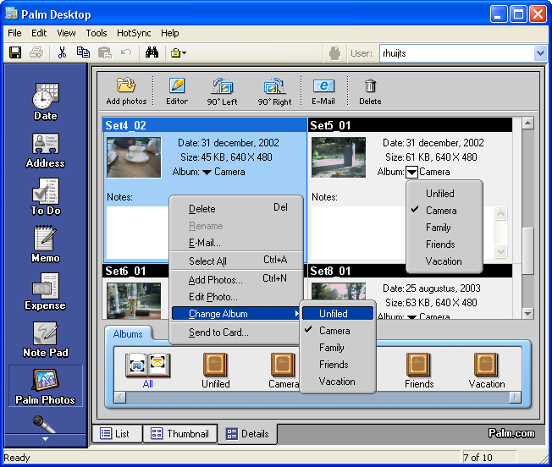Image resolution: width=552 pixels, height=467 pixels.
Task: Click the Delete trash can icon
Action: tap(370, 91)
